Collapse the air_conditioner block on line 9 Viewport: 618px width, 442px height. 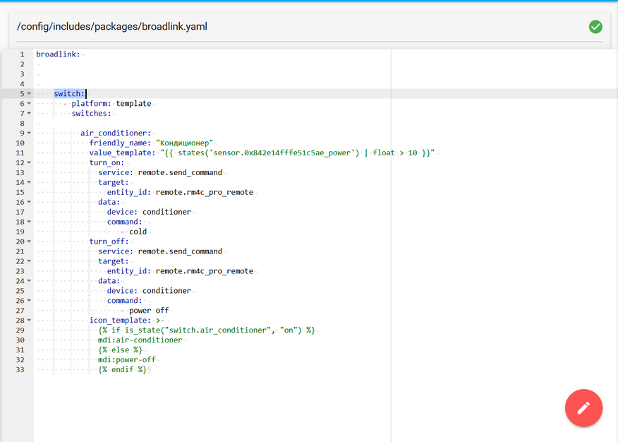click(29, 133)
